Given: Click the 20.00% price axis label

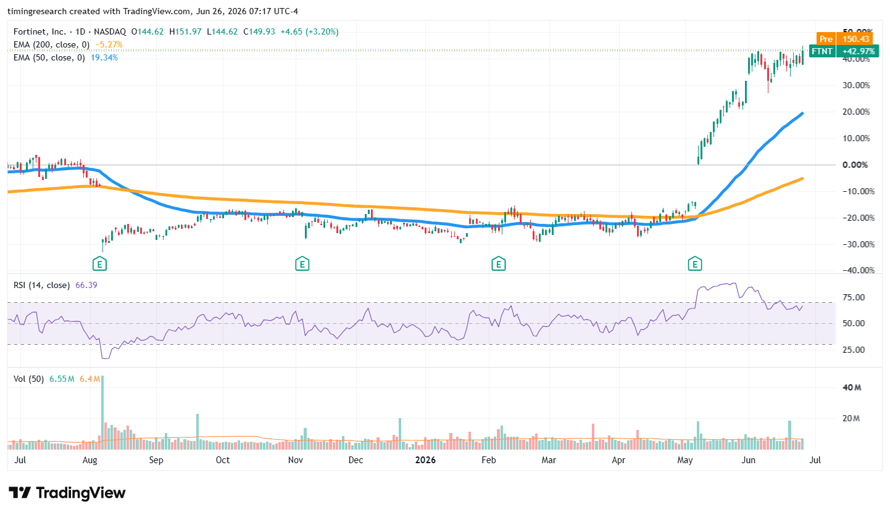Looking at the screenshot, I should point(858,112).
